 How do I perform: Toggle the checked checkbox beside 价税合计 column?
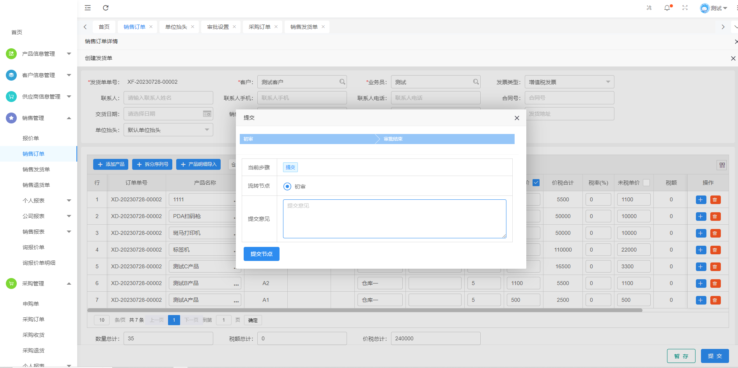536,183
